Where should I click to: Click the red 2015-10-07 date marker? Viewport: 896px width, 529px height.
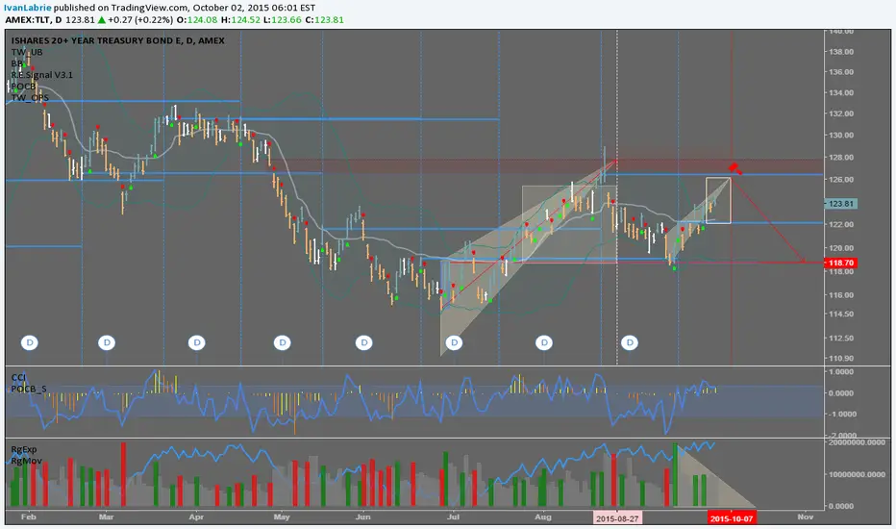[732, 518]
